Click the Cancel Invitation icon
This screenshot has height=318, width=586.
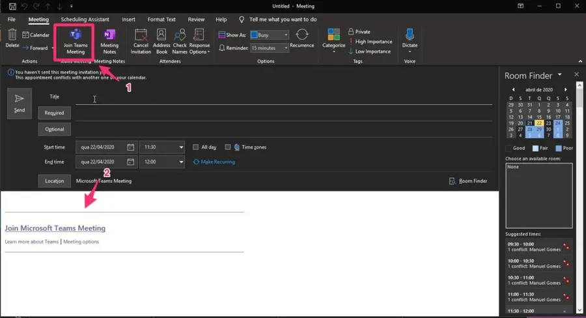(x=141, y=35)
